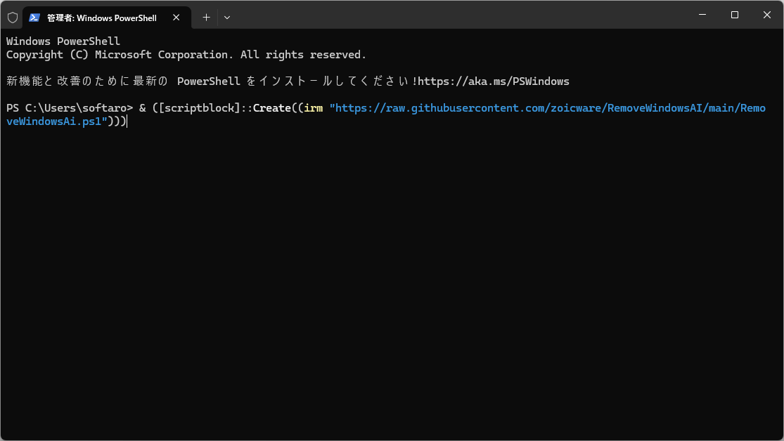The width and height of the screenshot is (784, 441).
Task: Click the https://aka.ms/PSWindows link
Action: coord(493,81)
